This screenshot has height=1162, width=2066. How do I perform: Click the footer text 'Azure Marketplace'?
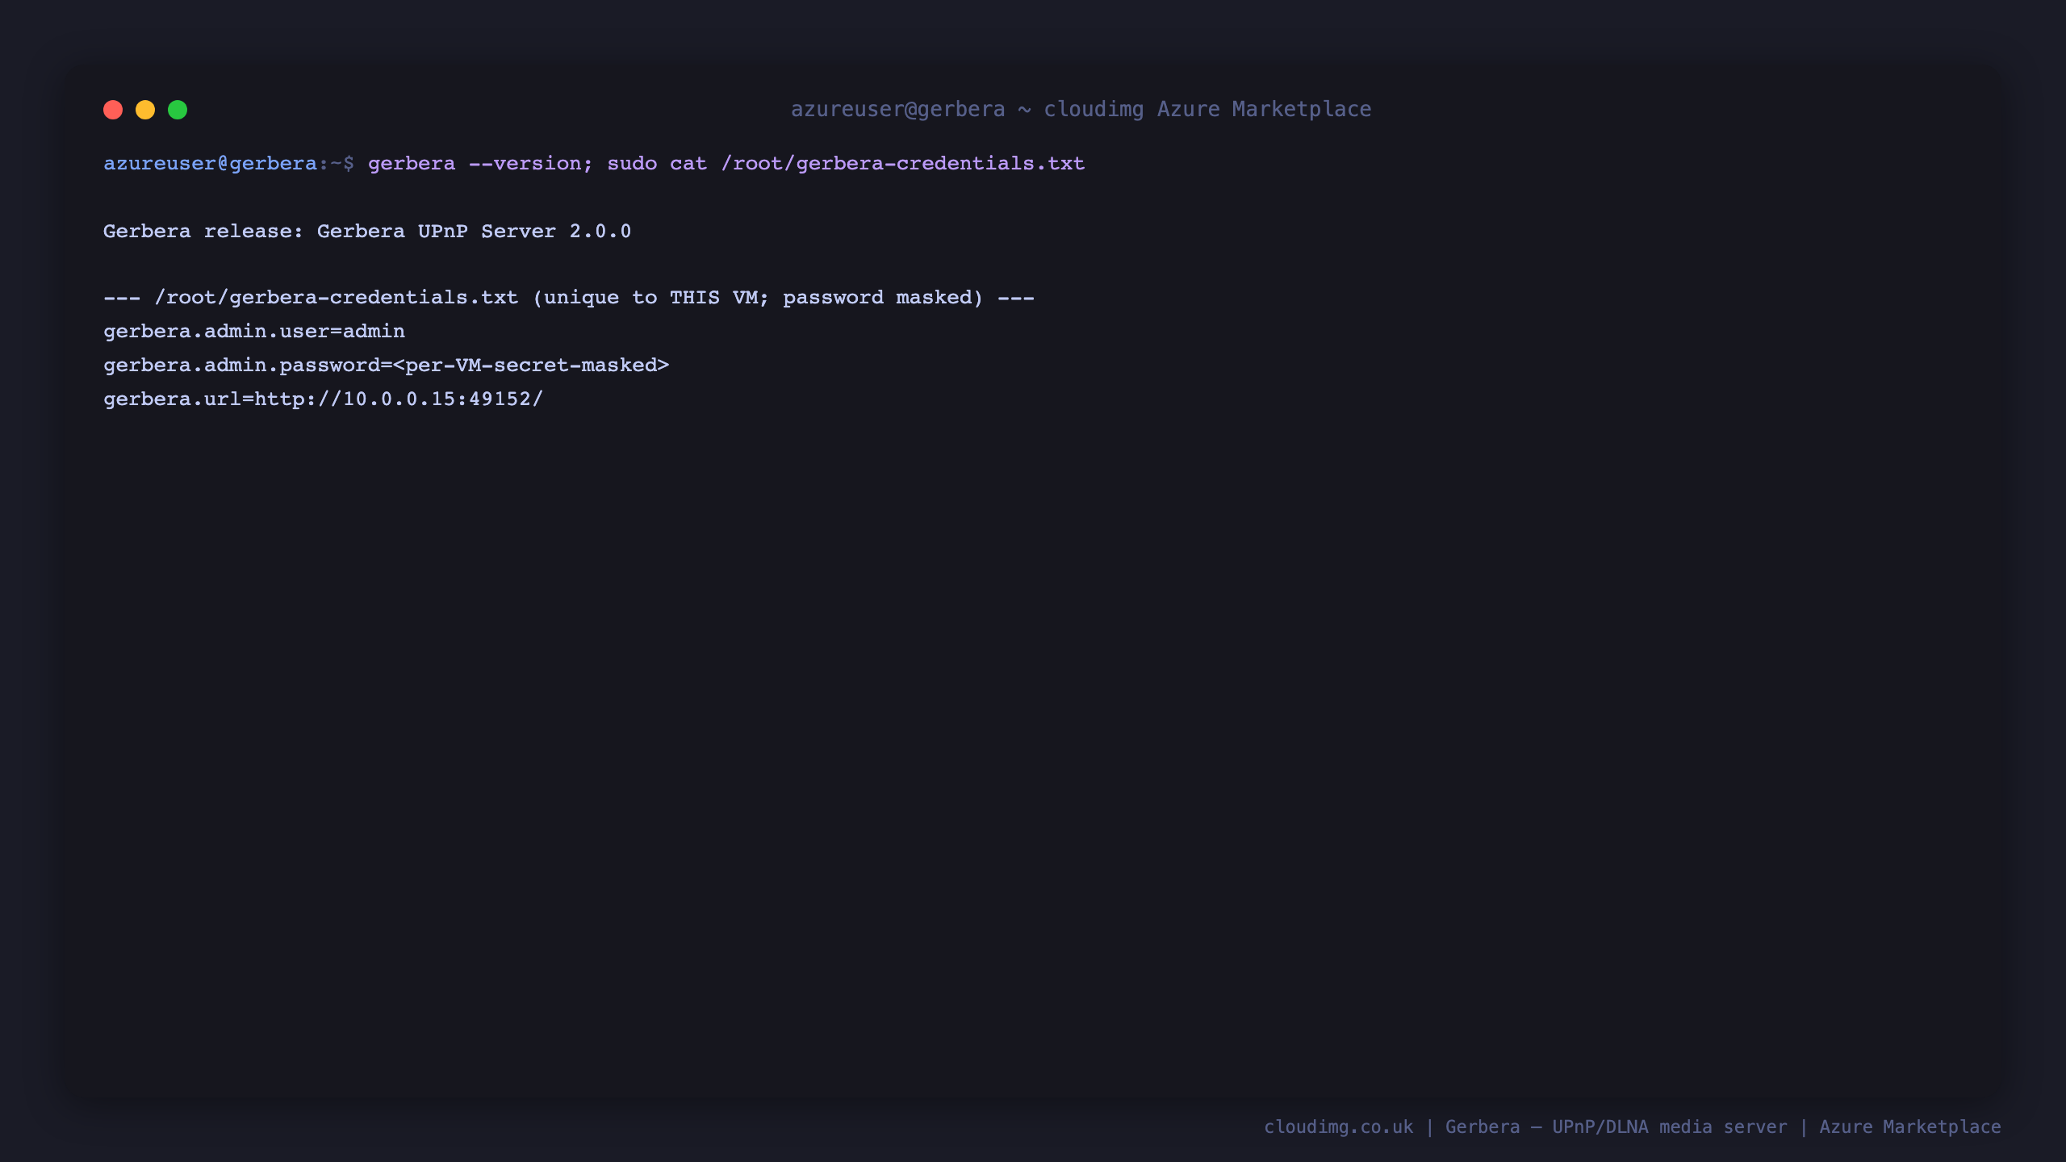[1909, 1127]
